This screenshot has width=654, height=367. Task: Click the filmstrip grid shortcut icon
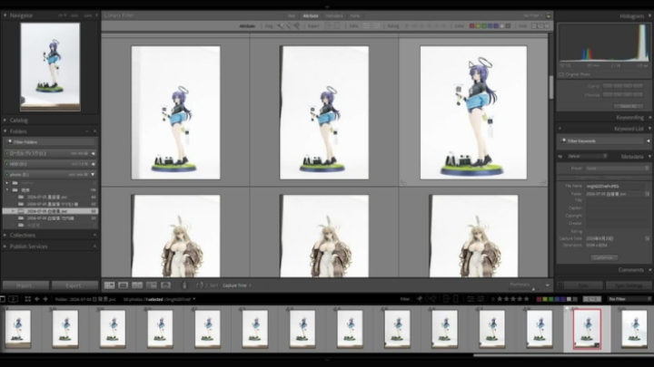point(27,299)
